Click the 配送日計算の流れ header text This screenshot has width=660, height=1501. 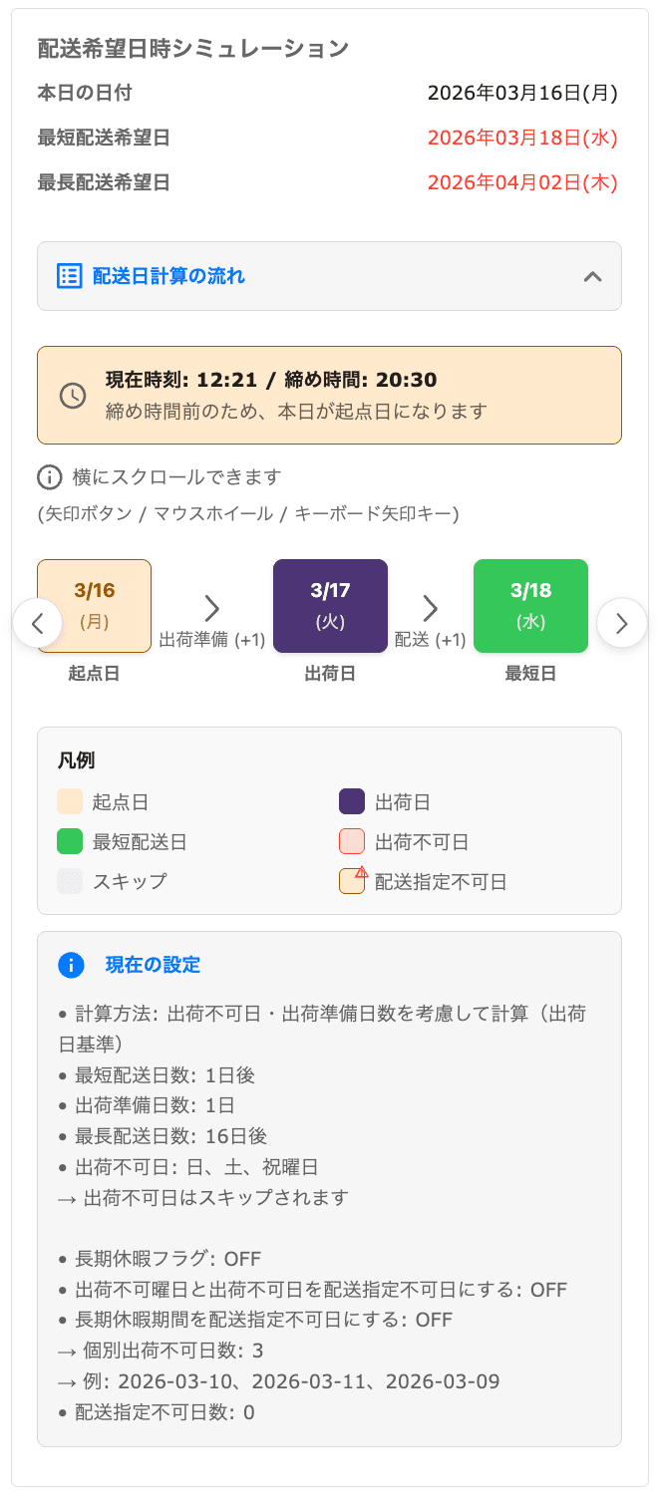pyautogui.click(x=168, y=276)
